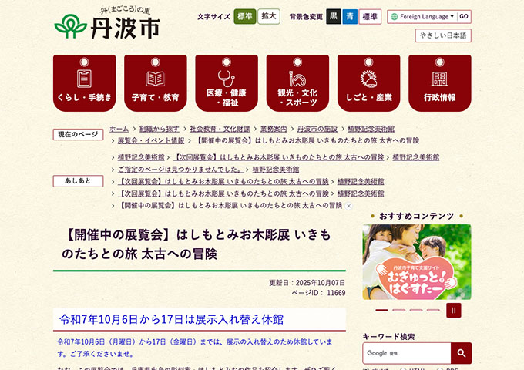Focus the Google keyword search field
The image size is (524, 370).
click(407, 353)
